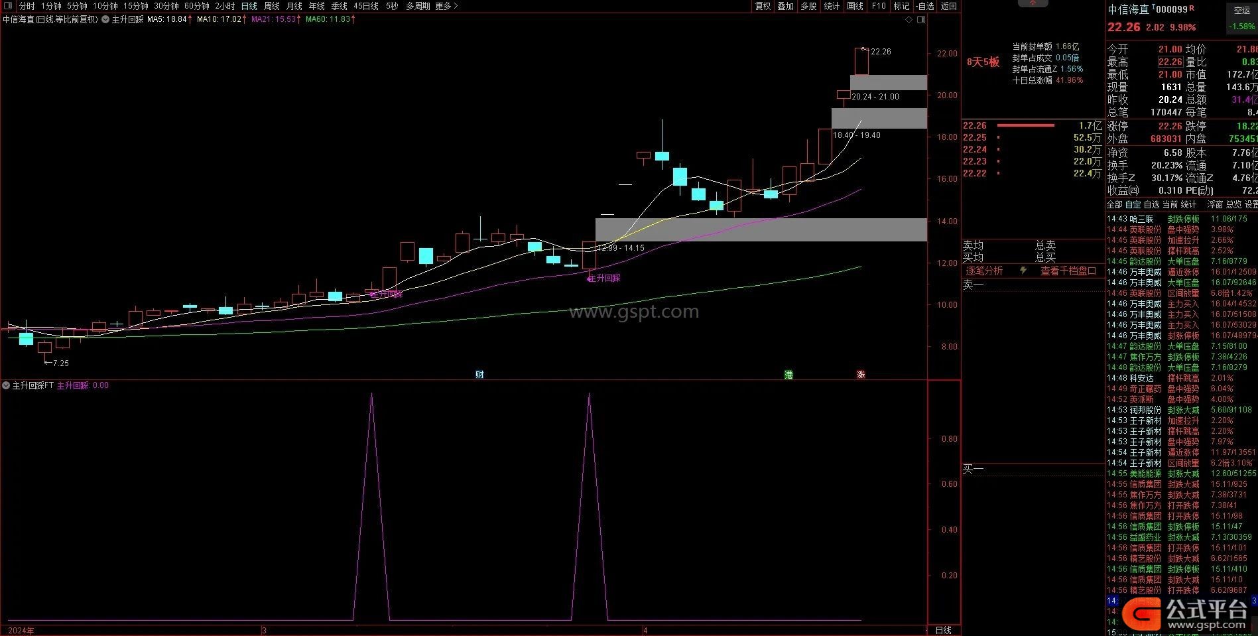Switch to 分时 intraday view
This screenshot has width=1258, height=636.
pyautogui.click(x=27, y=6)
